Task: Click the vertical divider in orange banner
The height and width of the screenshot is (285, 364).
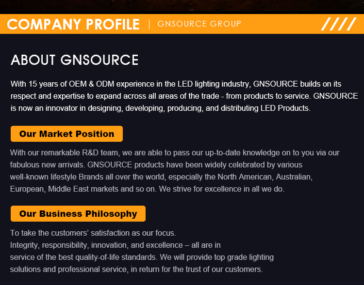Action: point(149,24)
